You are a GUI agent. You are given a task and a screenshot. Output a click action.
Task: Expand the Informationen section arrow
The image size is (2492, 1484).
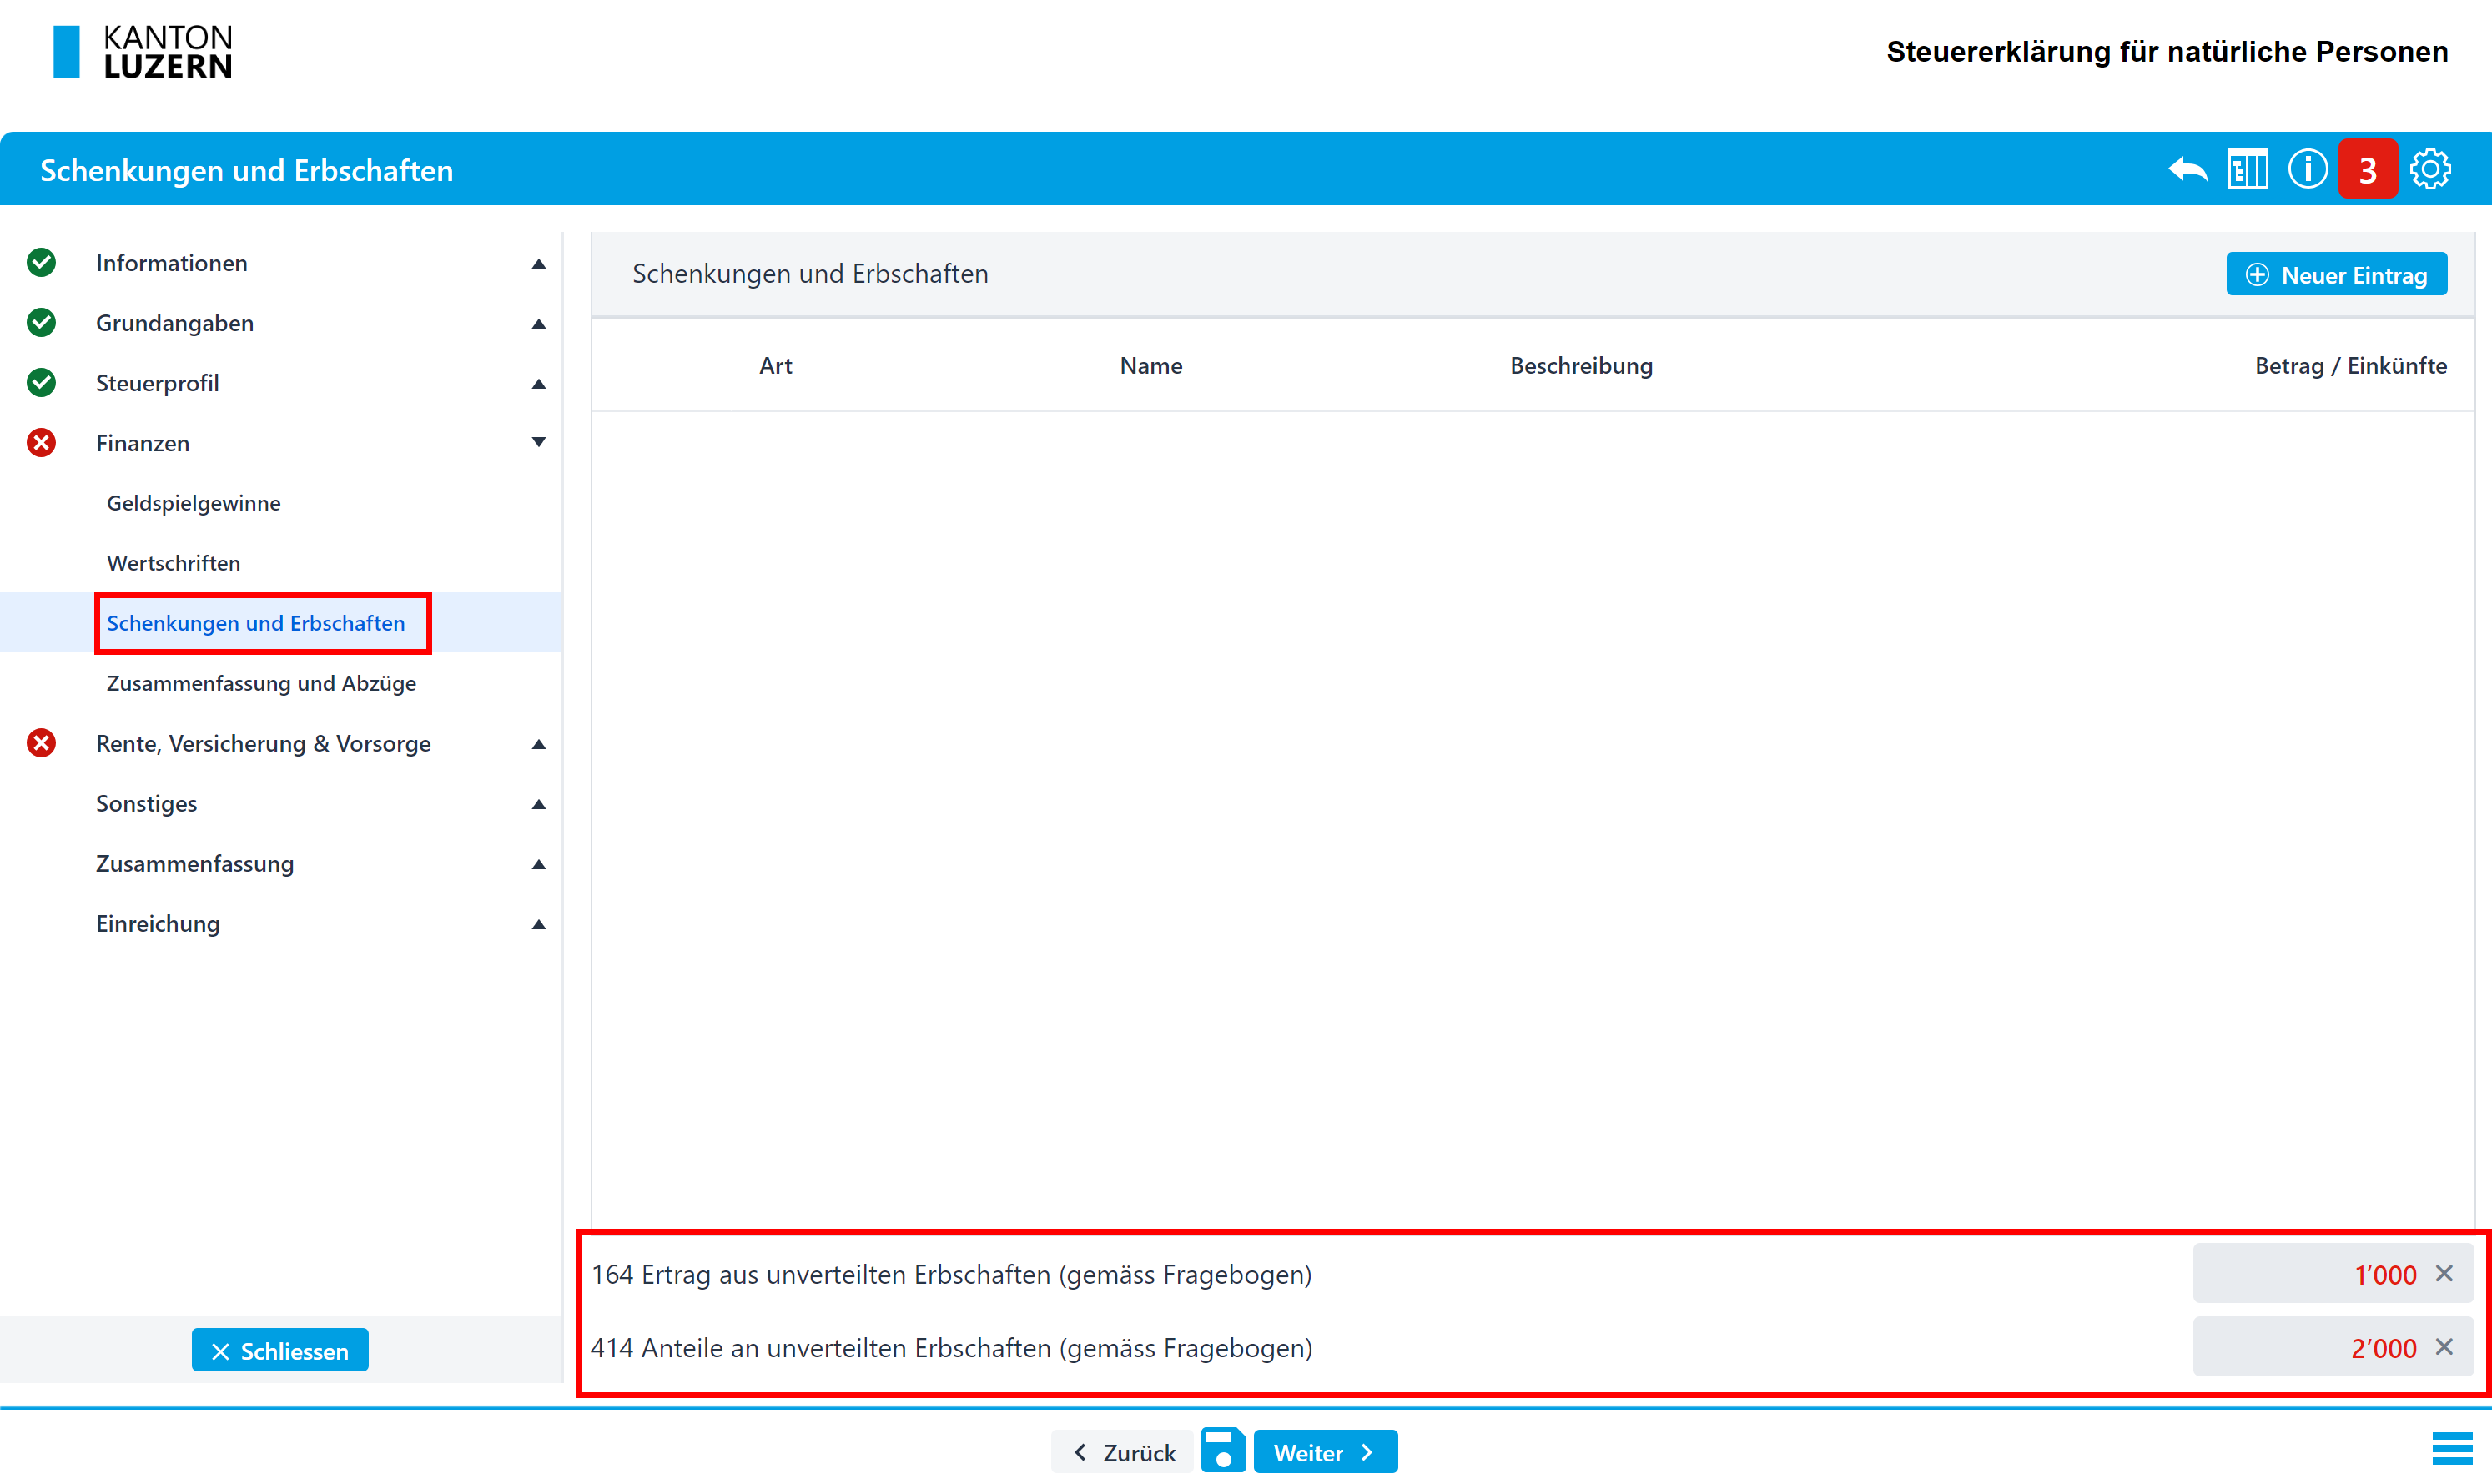pos(538,263)
